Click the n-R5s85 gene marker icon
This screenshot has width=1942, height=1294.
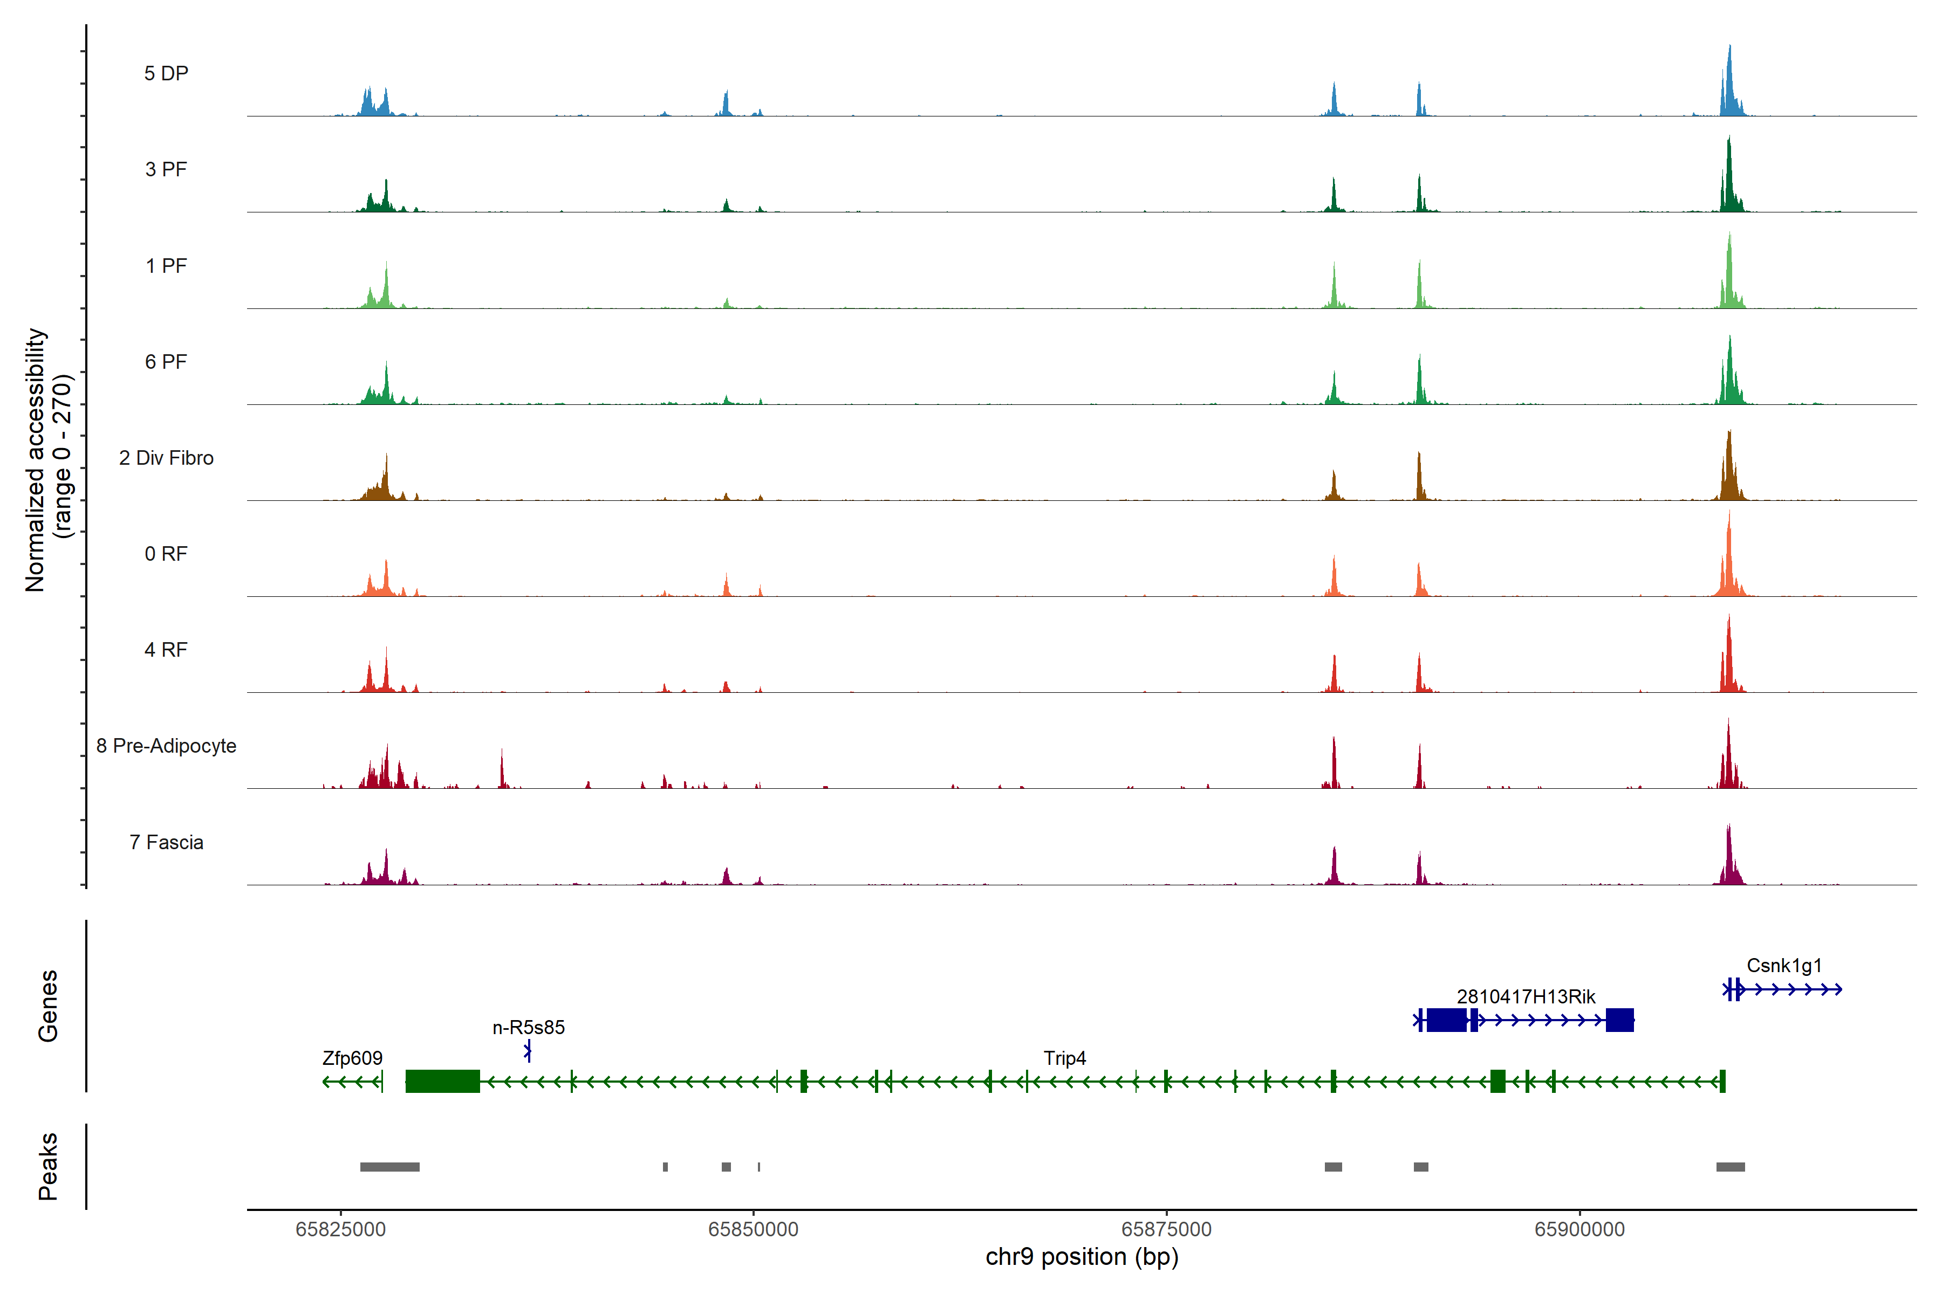point(528,1051)
